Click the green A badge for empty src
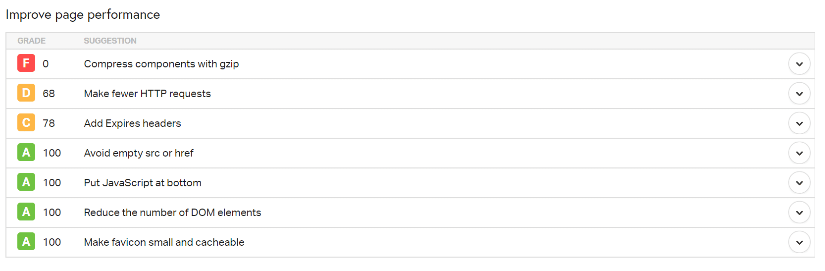Screen dimensions: 825x271 coord(26,153)
